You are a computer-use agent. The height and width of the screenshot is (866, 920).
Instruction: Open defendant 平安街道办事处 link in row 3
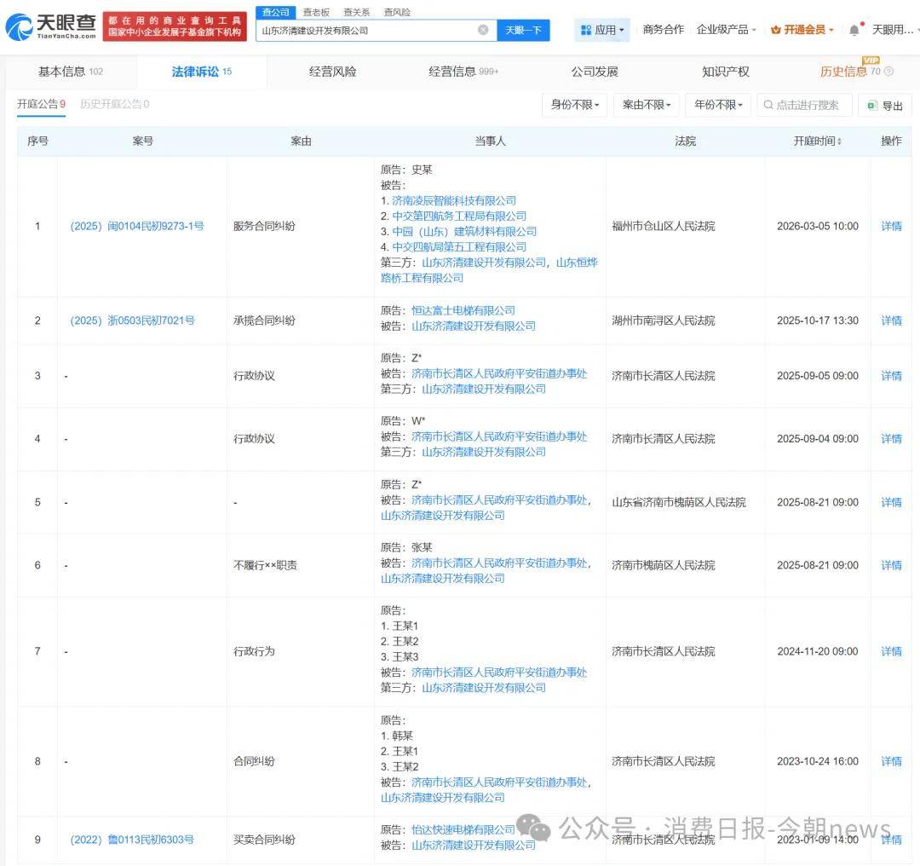tap(498, 373)
